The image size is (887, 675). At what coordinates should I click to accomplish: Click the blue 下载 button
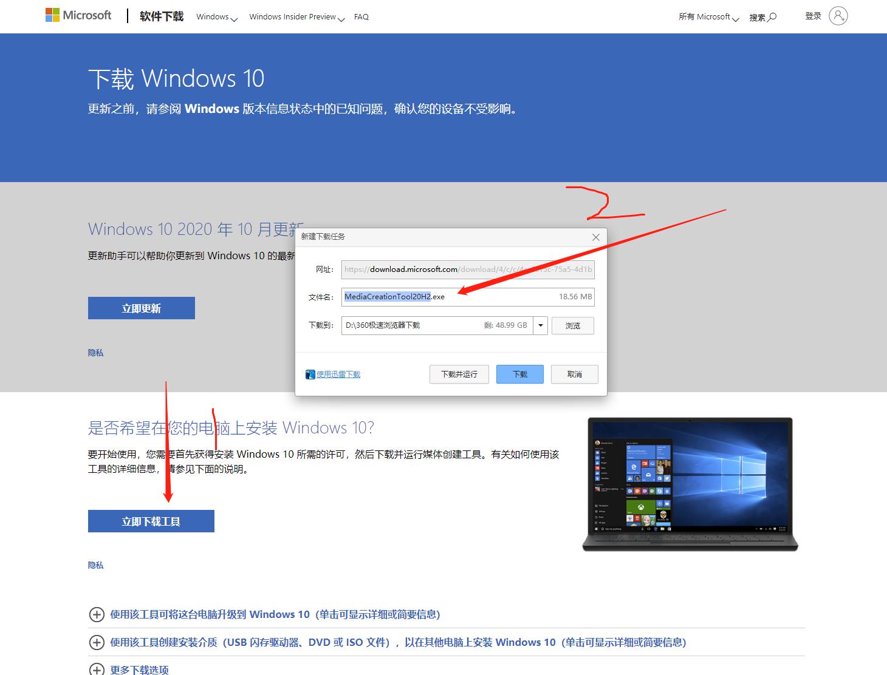pyautogui.click(x=520, y=375)
